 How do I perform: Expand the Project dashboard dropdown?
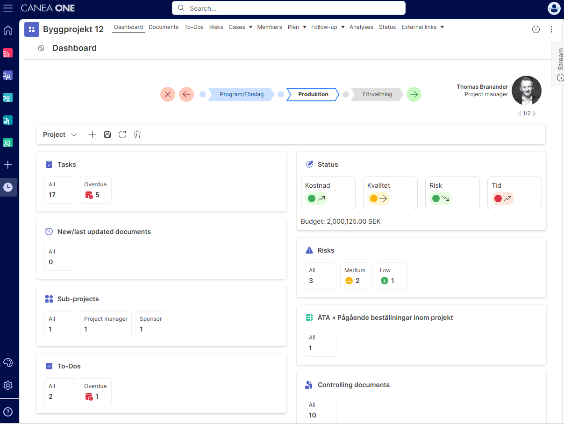pos(60,134)
